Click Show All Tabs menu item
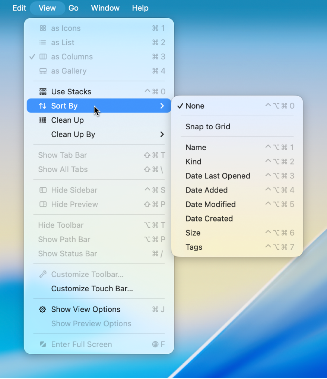The image size is (327, 379). (x=99, y=169)
